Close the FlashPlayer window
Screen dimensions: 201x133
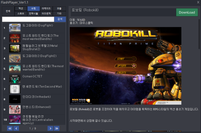tap(198, 2)
